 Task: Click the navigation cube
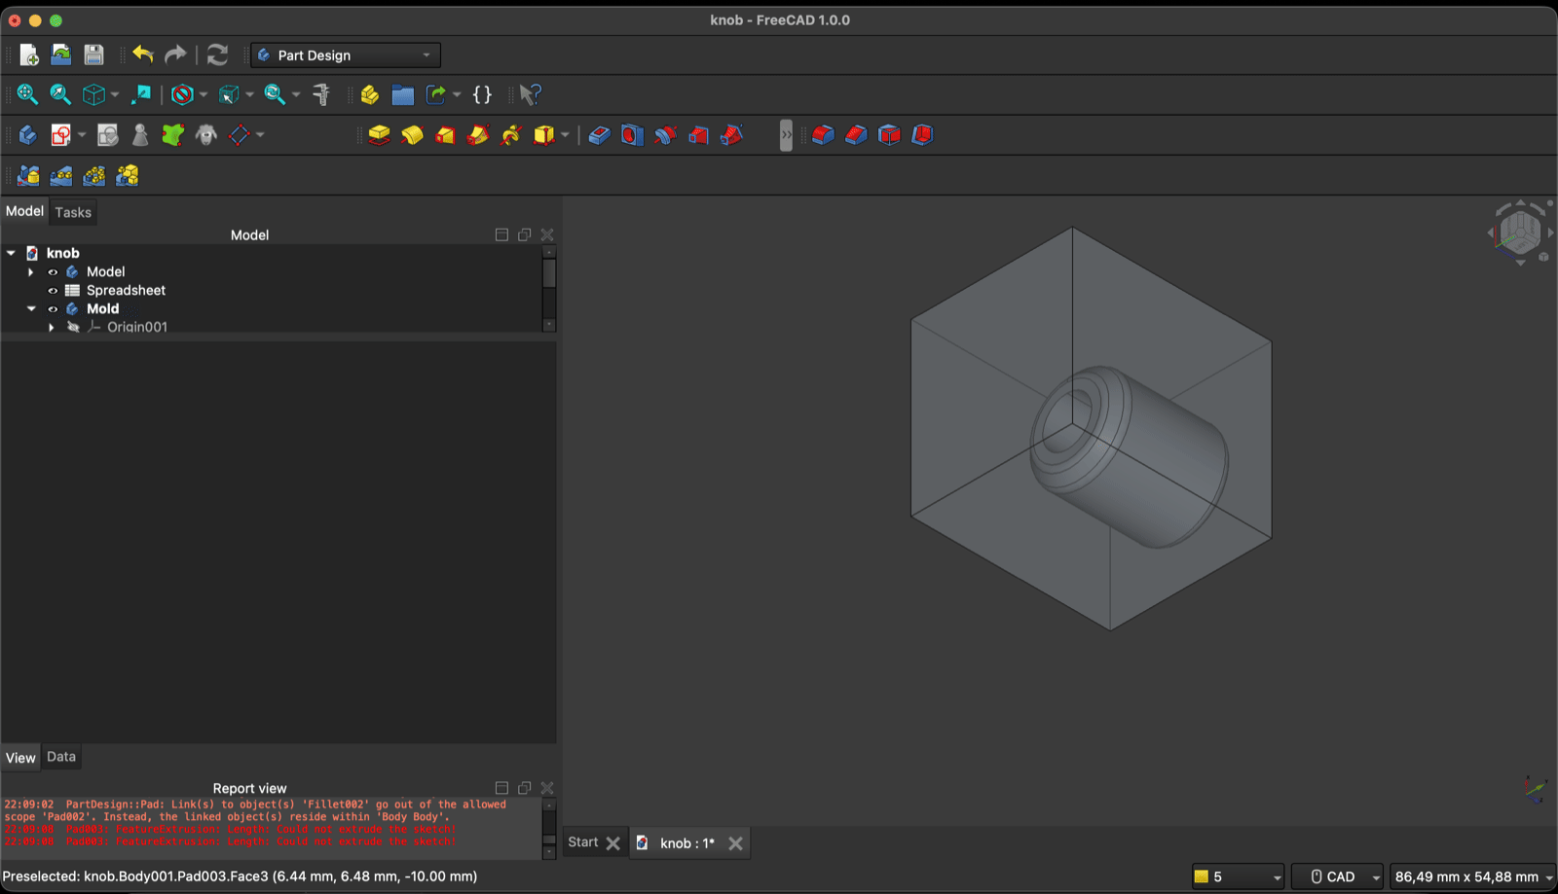(x=1520, y=232)
